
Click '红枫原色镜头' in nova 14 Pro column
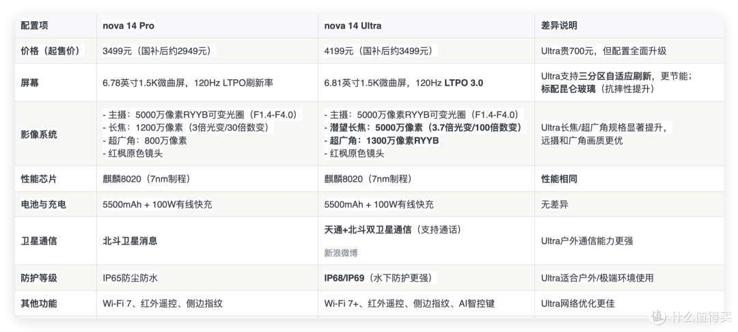[133, 153]
